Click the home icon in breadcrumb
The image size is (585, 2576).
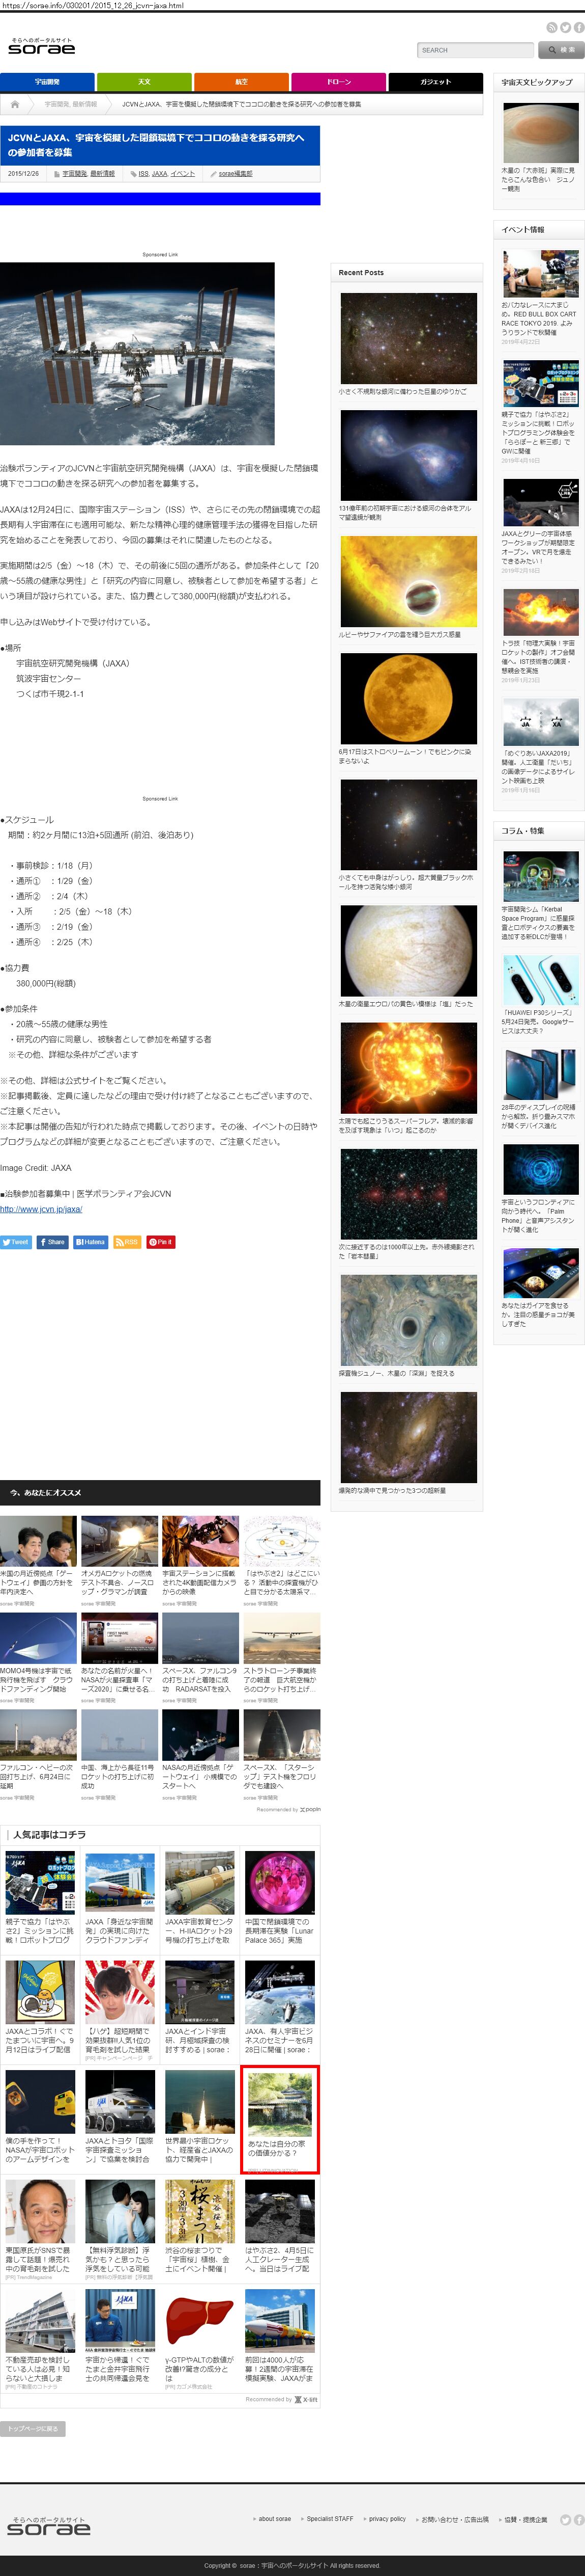(15, 104)
